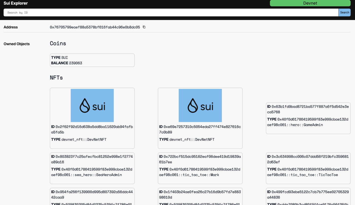The image size is (355, 205).
Task: Open the first DevNetNFT Sui image
Action: click(x=92, y=105)
